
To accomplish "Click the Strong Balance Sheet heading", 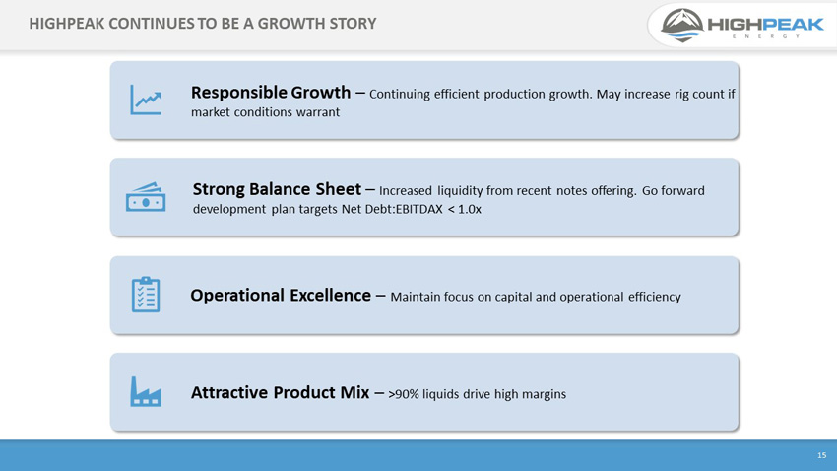I will 277,189.
